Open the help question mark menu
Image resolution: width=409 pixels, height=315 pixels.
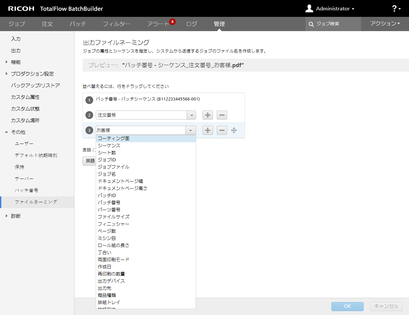[396, 9]
